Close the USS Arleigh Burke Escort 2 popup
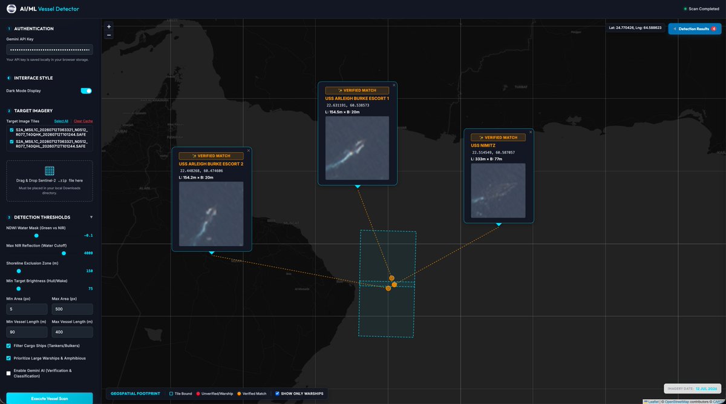726x404 pixels. point(248,150)
